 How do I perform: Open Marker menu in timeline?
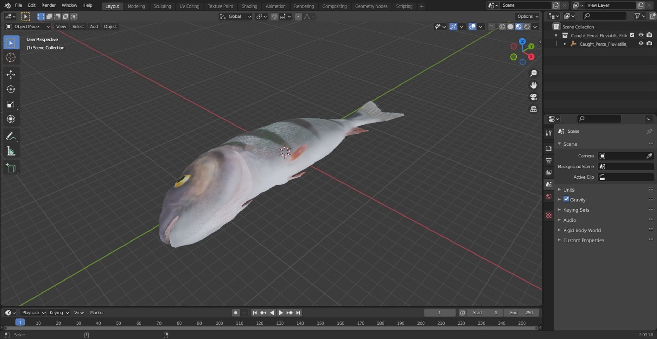(97, 313)
